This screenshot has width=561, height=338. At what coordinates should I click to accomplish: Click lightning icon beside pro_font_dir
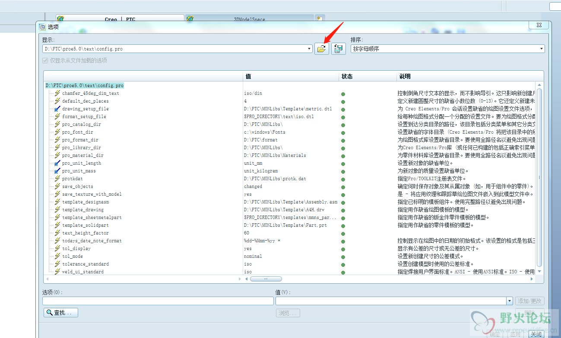(x=57, y=132)
